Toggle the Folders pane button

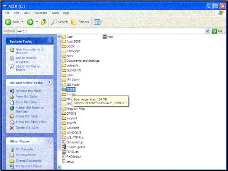(80, 22)
